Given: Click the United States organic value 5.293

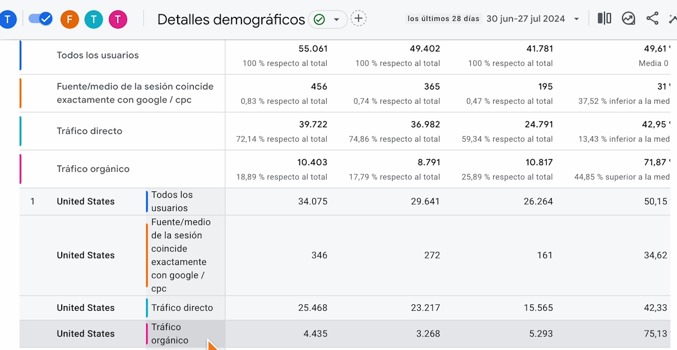Looking at the screenshot, I should tap(541, 334).
